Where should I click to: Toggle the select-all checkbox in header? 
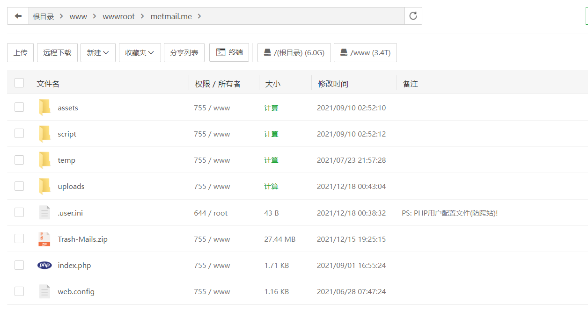tap(19, 83)
